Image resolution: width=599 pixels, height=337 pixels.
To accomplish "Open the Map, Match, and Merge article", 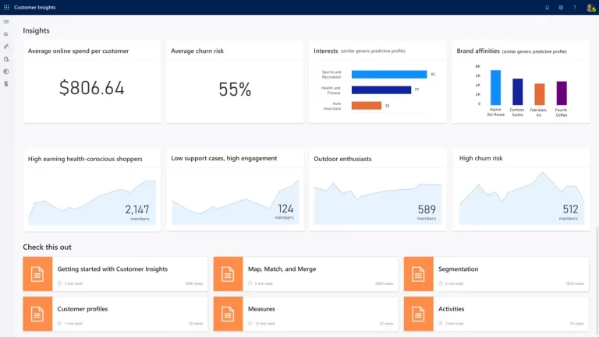I will (x=282, y=269).
